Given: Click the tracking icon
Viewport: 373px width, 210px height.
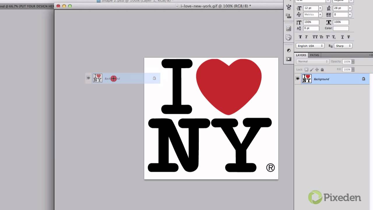Looking at the screenshot, I should (329, 15).
